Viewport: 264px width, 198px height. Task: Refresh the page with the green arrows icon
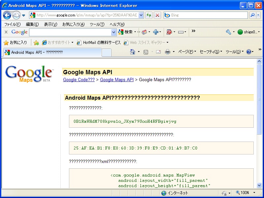(149, 15)
